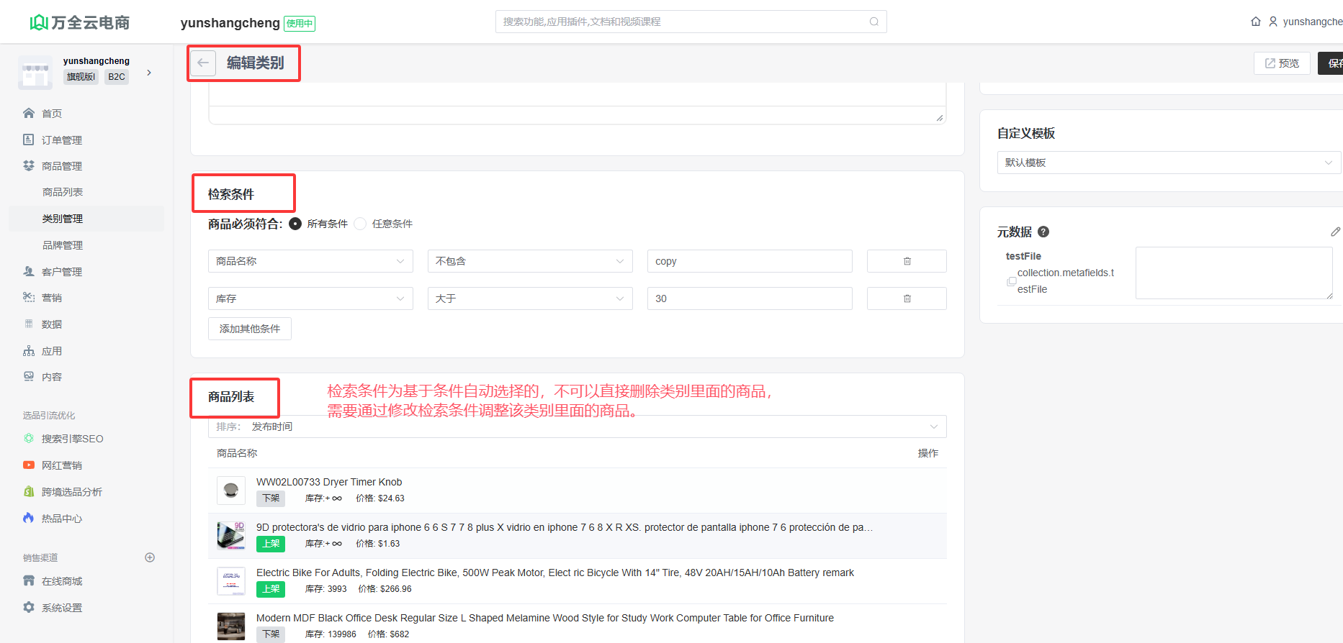Delete the 商品名称 condition row via trash icon
Screen dimensions: 1343x643
tap(907, 261)
